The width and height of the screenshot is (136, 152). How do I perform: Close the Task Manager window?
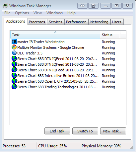point(127,6)
